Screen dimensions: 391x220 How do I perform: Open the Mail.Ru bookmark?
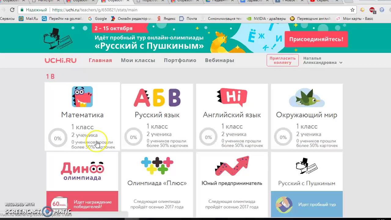(28, 19)
